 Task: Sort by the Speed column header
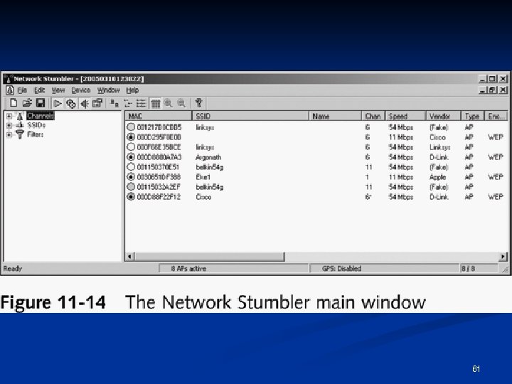tap(405, 116)
